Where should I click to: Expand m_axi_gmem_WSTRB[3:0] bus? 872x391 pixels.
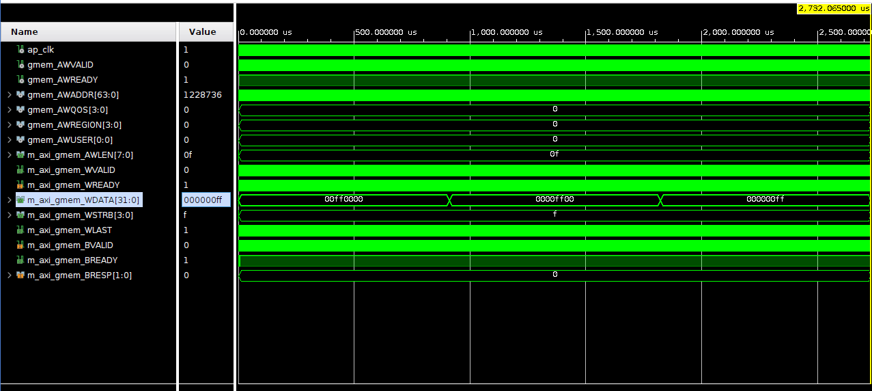coord(10,215)
